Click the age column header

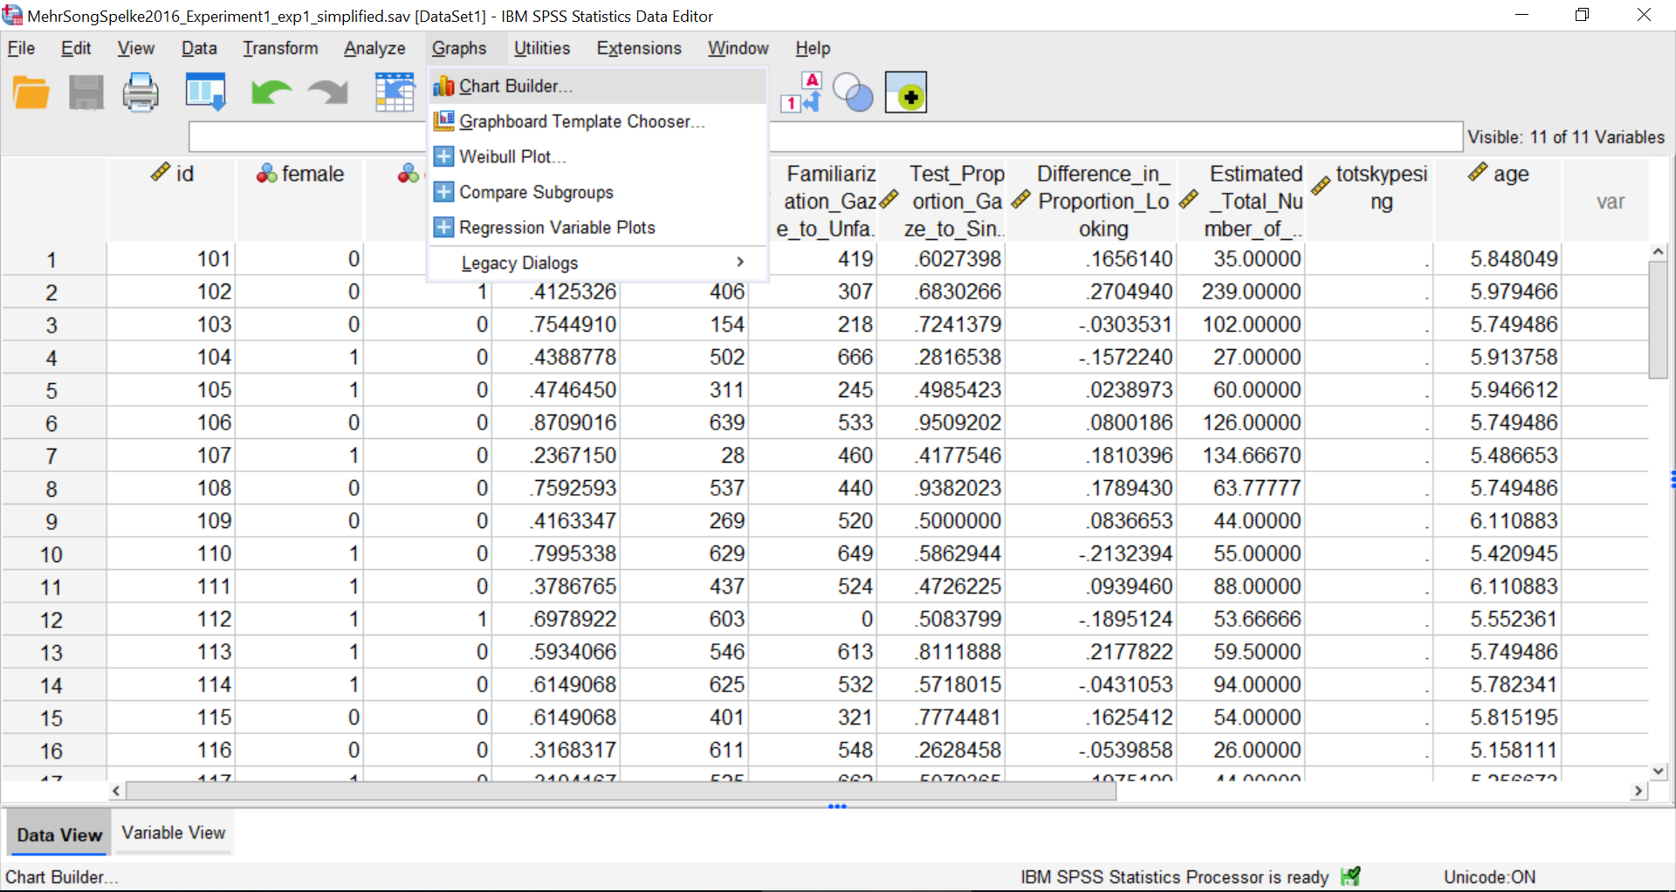point(1498,199)
